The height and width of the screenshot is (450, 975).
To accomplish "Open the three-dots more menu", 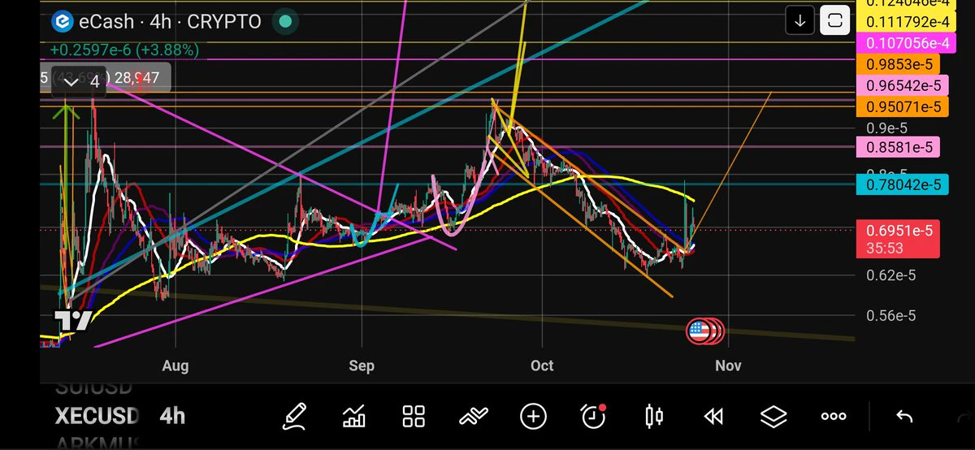I will pyautogui.click(x=834, y=417).
